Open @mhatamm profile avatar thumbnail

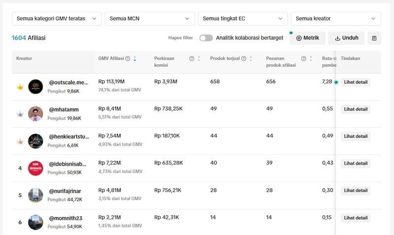pyautogui.click(x=35, y=114)
